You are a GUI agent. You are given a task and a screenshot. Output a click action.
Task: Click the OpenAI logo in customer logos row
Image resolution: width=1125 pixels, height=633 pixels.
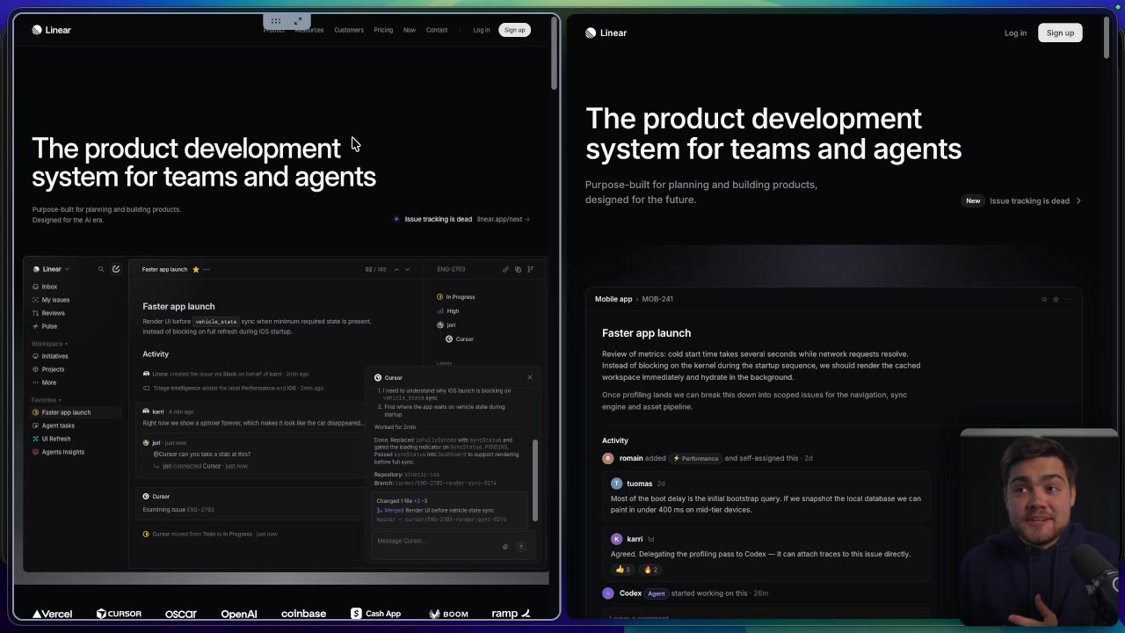239,614
